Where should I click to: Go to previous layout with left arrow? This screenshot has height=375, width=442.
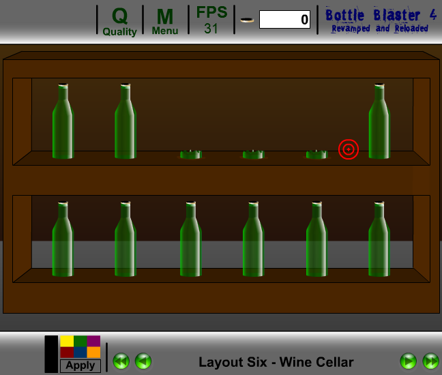pos(143,361)
